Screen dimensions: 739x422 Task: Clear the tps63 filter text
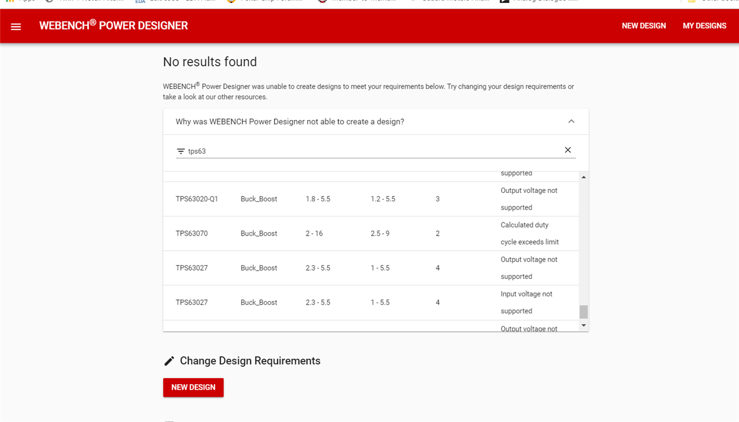568,150
